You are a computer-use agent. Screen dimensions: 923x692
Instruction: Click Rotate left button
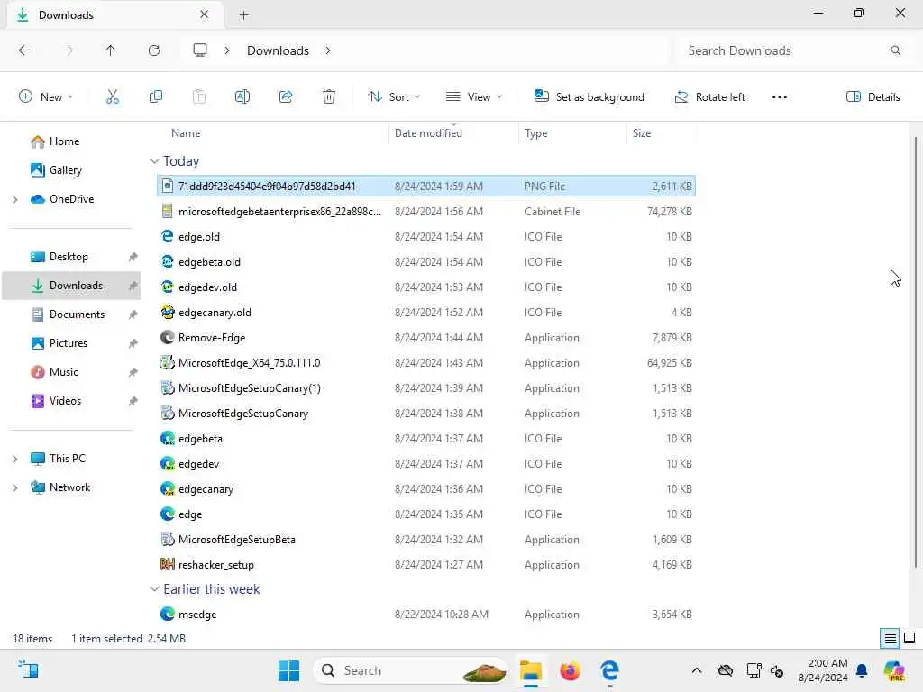coord(710,97)
